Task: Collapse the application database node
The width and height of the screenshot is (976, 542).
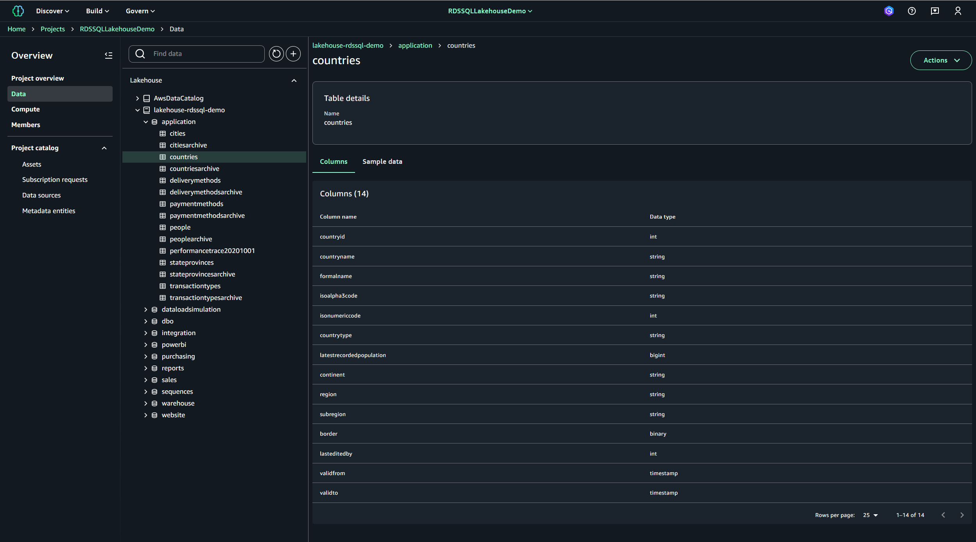Action: [x=145, y=122]
